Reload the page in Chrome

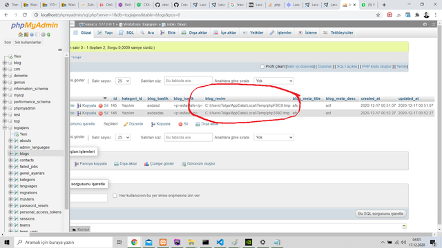pos(25,15)
